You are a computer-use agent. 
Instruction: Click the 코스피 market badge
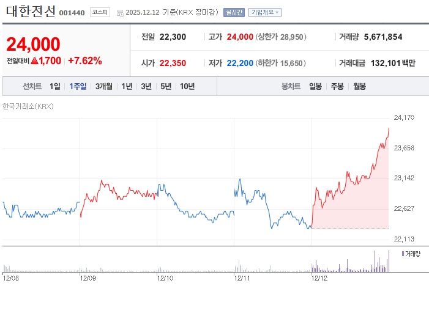coord(100,12)
